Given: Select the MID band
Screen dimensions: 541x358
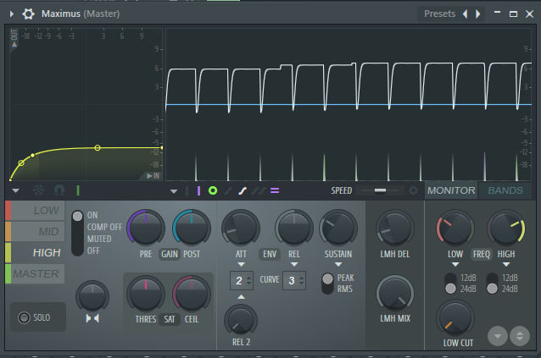Looking at the screenshot, I should point(36,231).
